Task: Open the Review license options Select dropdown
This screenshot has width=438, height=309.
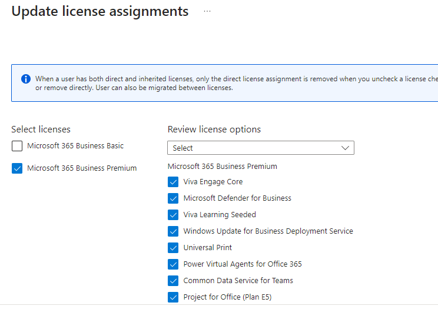Action: point(253,148)
